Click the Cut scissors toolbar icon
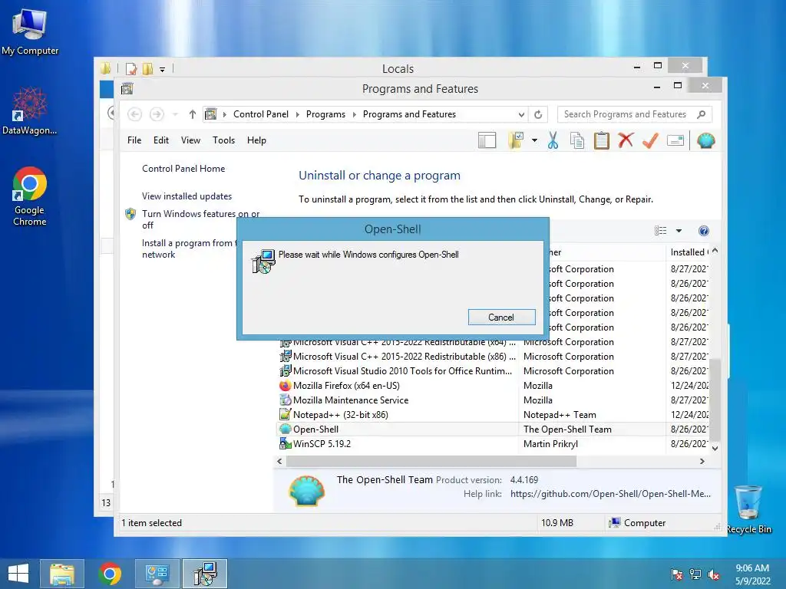786x589 pixels. (553, 141)
